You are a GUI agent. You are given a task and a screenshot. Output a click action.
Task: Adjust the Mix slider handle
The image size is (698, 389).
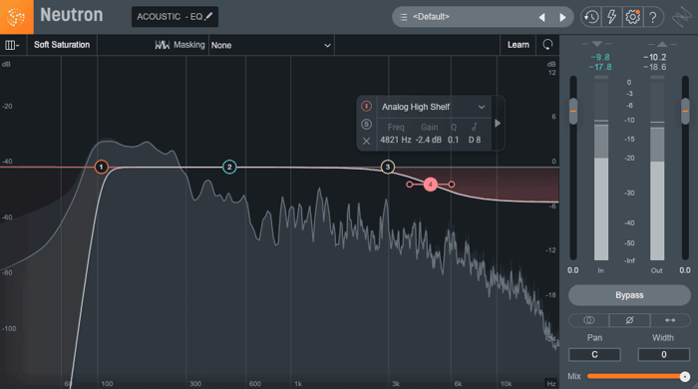[x=685, y=377]
